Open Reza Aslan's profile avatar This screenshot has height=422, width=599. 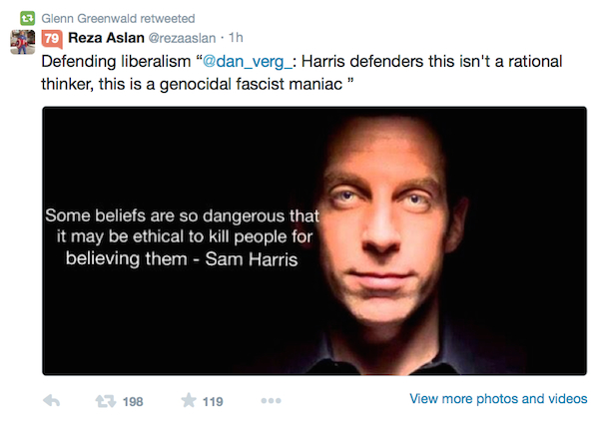click(22, 43)
